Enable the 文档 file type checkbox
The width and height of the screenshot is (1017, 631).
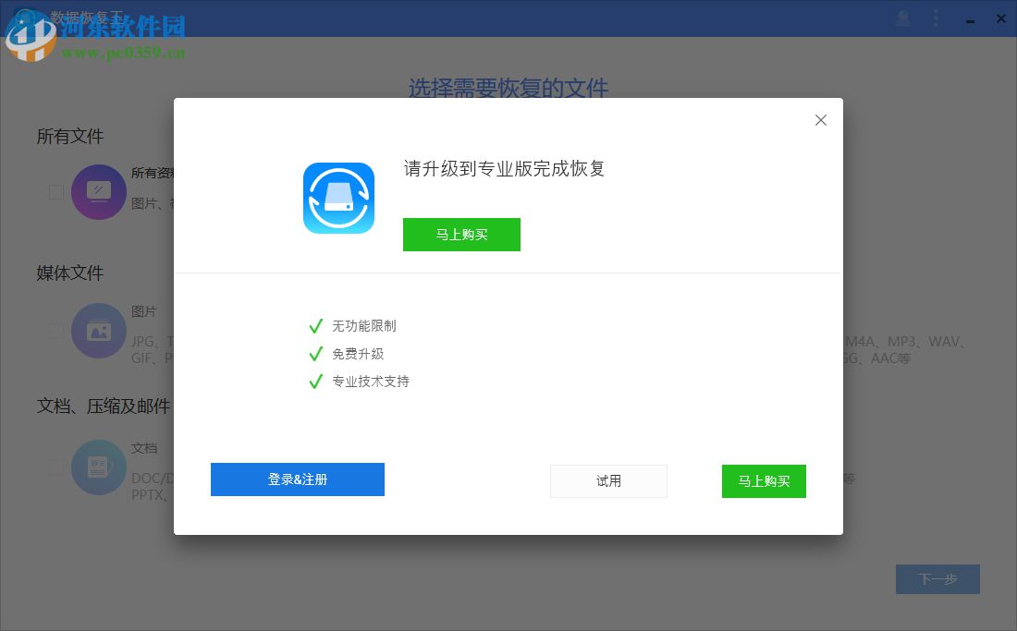click(x=56, y=468)
